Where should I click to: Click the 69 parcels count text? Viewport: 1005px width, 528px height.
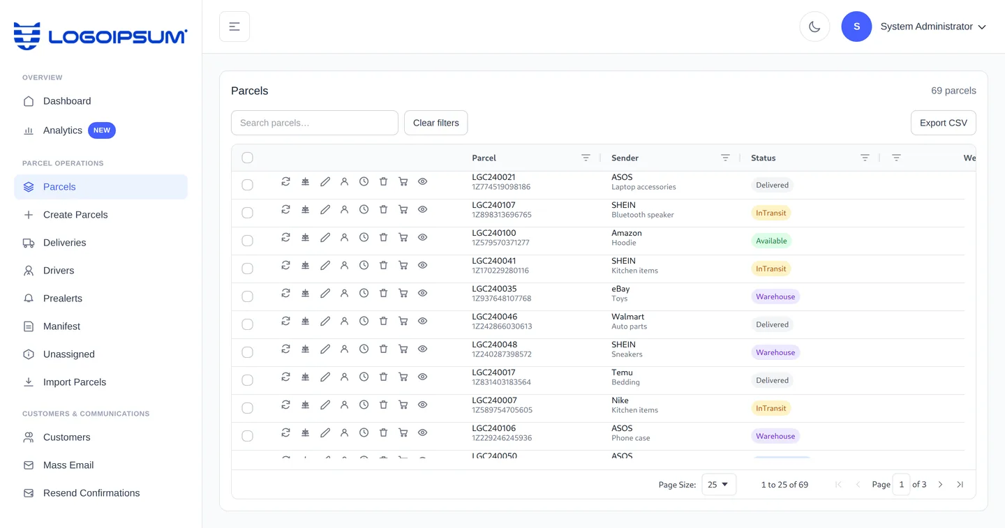[x=953, y=91]
